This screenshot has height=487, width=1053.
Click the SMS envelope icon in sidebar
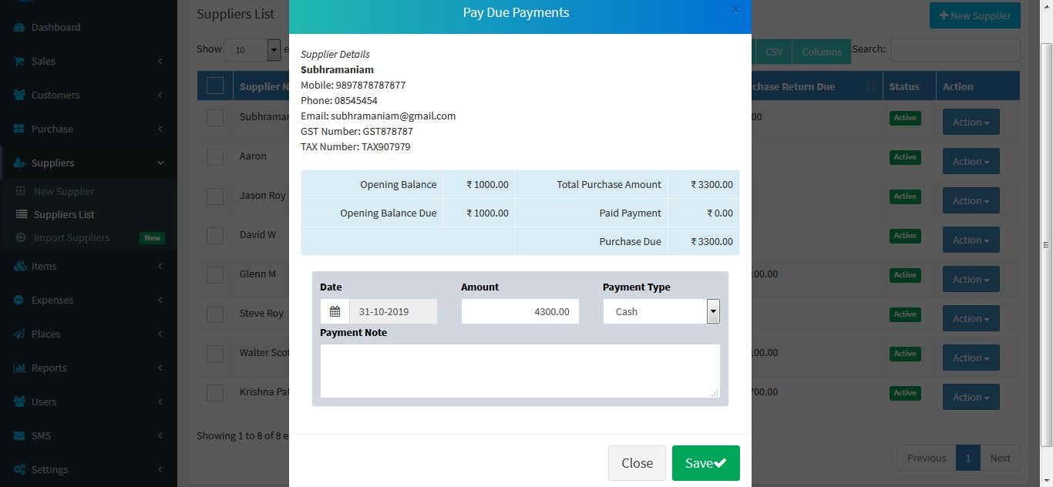(x=19, y=435)
